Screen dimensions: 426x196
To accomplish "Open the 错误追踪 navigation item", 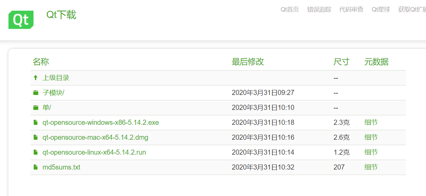I will (319, 9).
